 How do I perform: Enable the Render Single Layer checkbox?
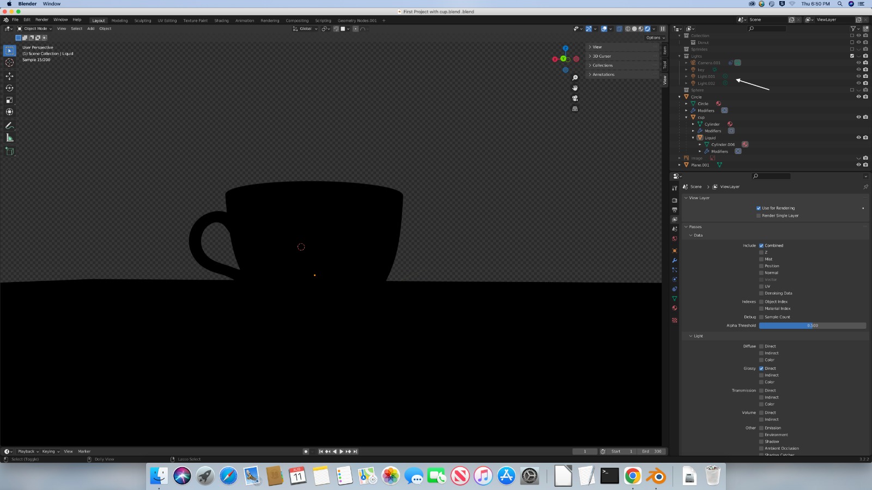[x=759, y=215]
